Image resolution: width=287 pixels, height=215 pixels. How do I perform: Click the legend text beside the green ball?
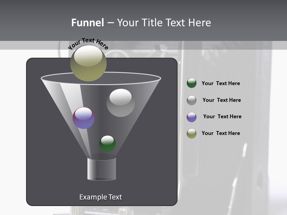[x=221, y=83]
